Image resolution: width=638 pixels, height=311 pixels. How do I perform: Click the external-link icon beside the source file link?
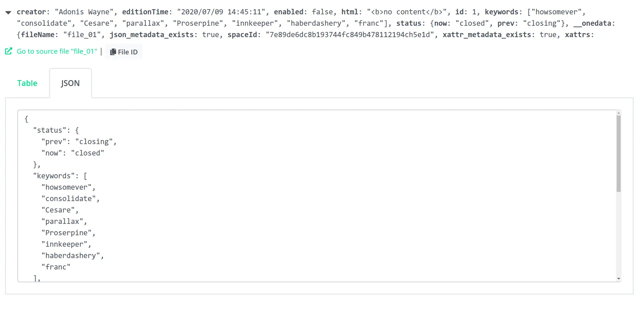coord(8,51)
